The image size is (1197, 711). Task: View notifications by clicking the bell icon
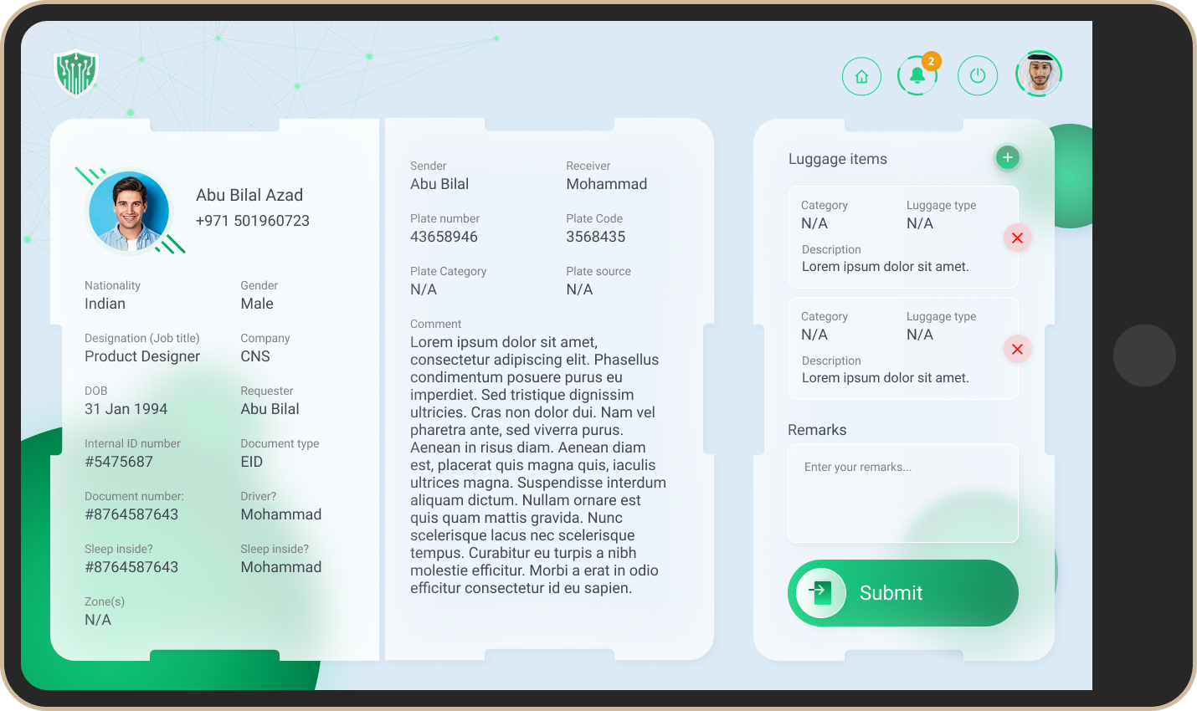click(x=917, y=76)
